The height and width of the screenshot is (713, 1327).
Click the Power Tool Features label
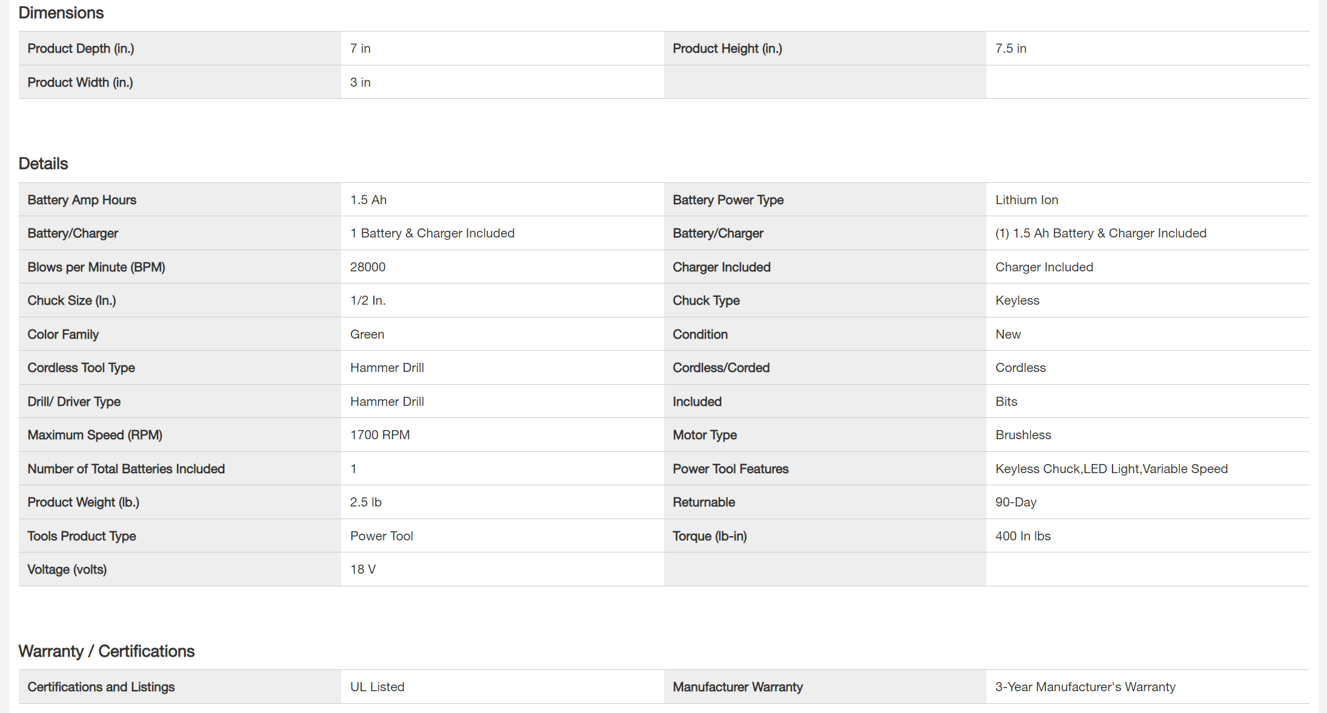730,469
